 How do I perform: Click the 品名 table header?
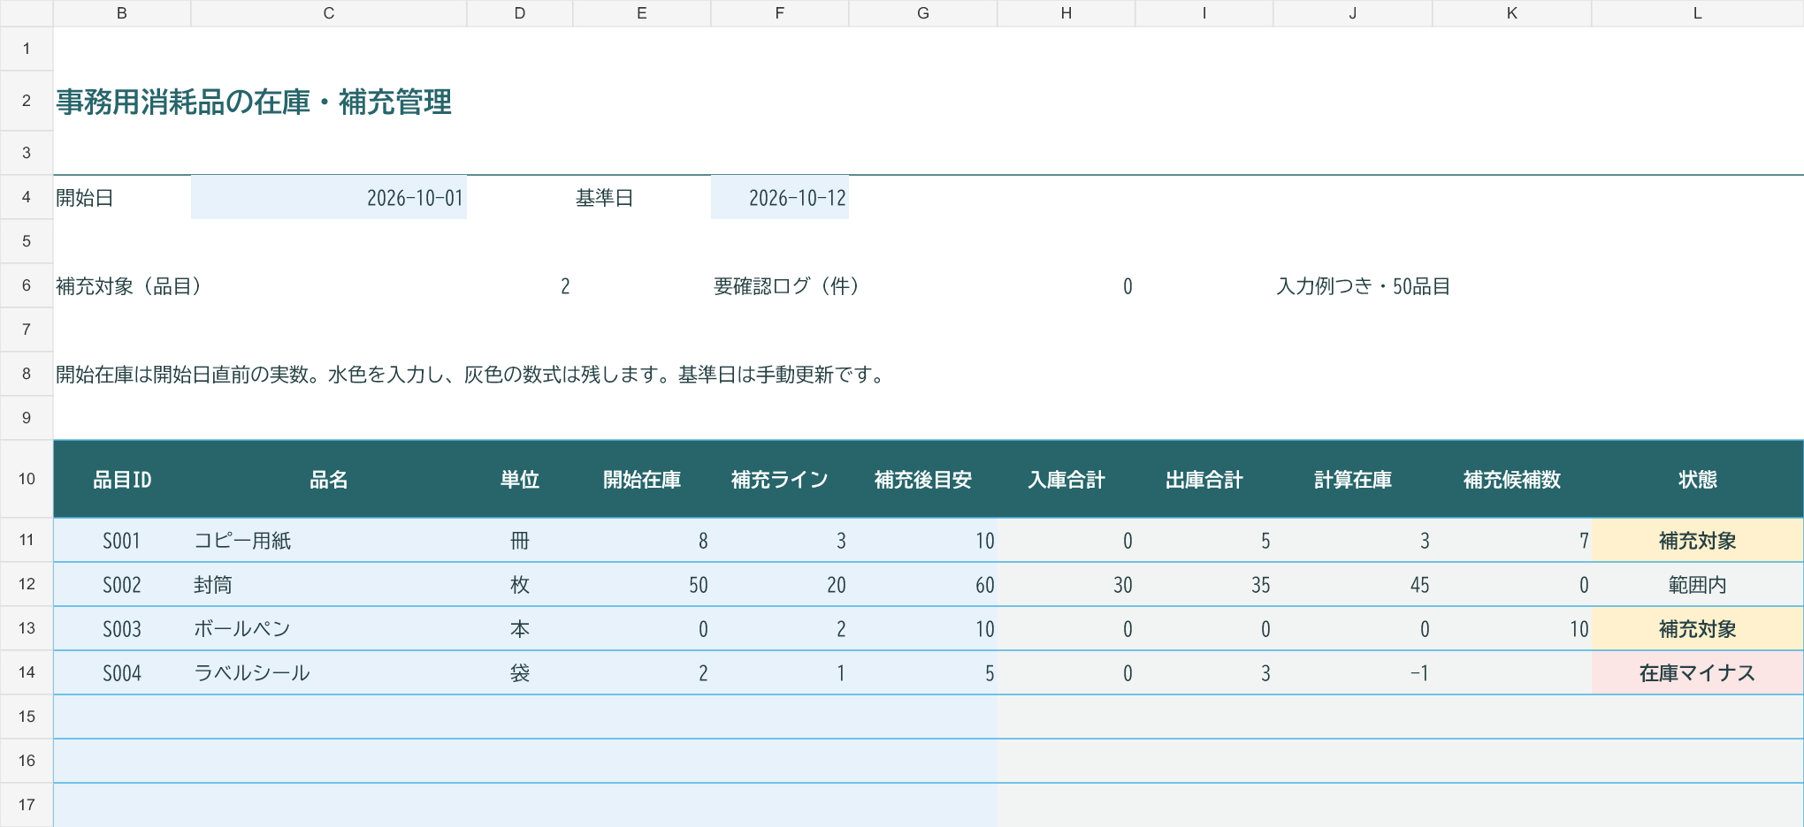point(329,479)
